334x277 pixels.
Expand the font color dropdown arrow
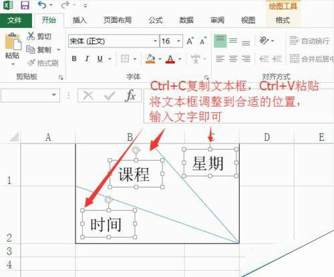coord(180,59)
